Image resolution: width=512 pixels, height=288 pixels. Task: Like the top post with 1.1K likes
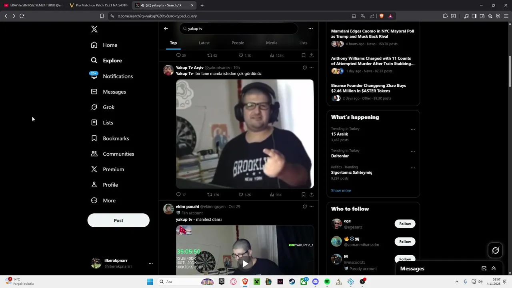(245, 56)
